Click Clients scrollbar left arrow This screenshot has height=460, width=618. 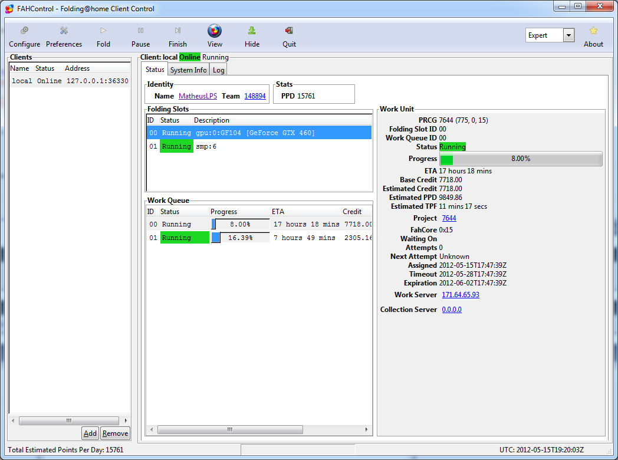(13, 420)
